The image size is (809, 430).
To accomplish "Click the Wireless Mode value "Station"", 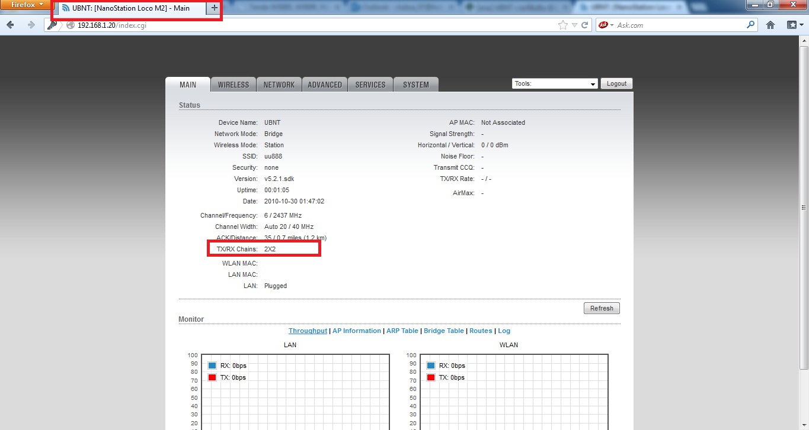I will tap(274, 145).
